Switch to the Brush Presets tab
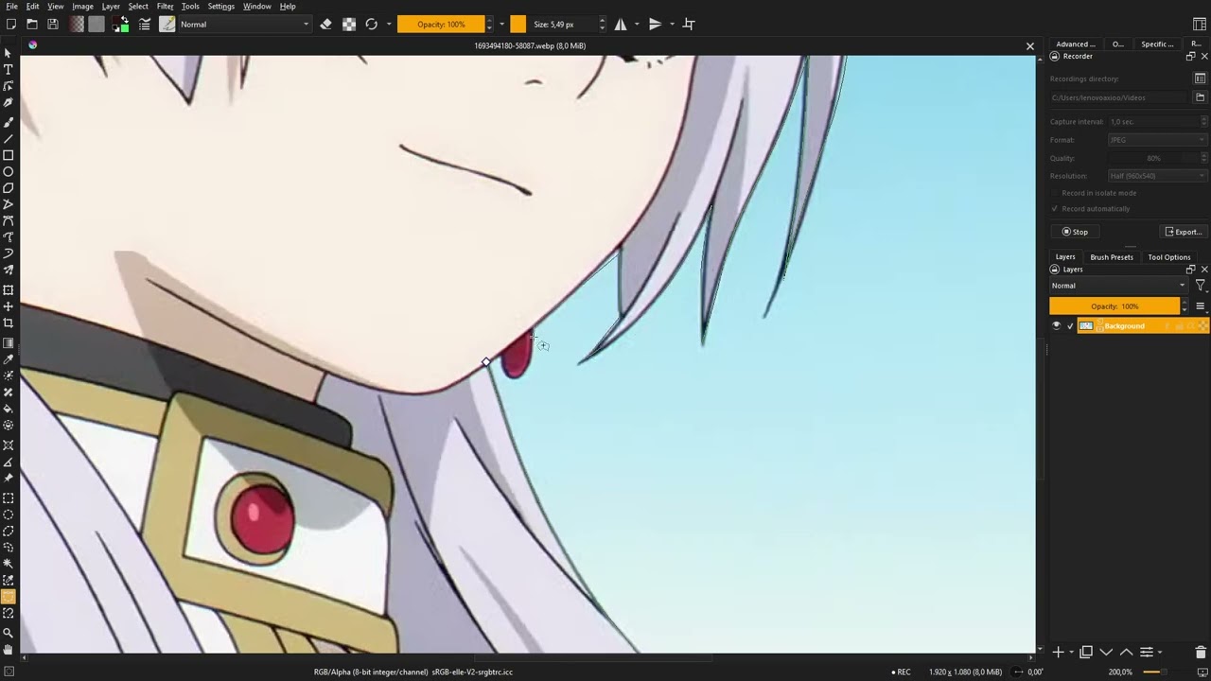 click(1112, 257)
